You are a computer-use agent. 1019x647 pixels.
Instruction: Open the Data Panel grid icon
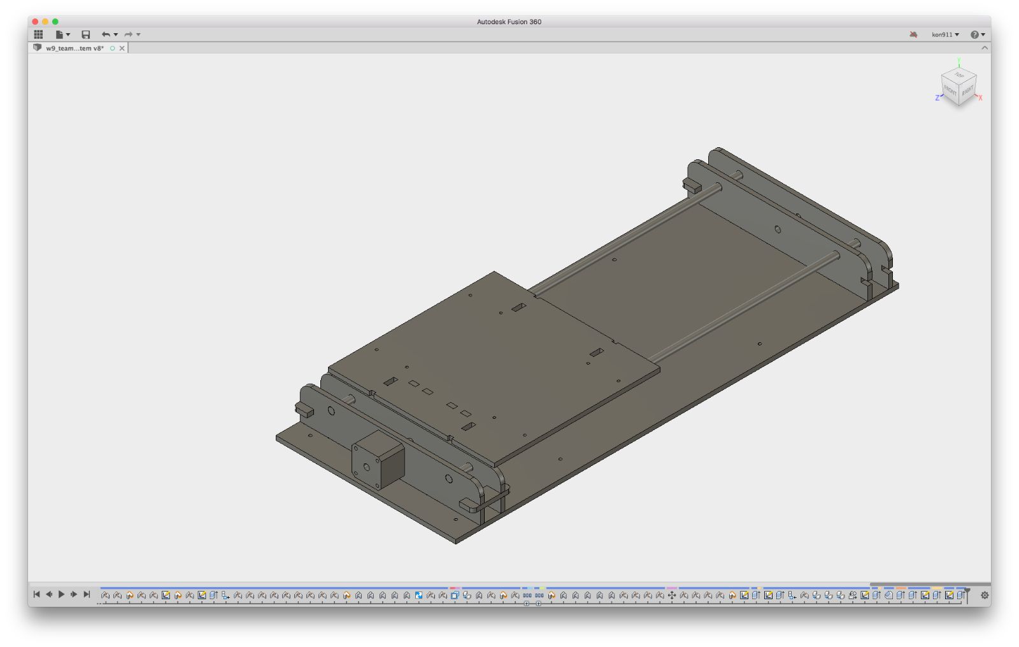(38, 34)
